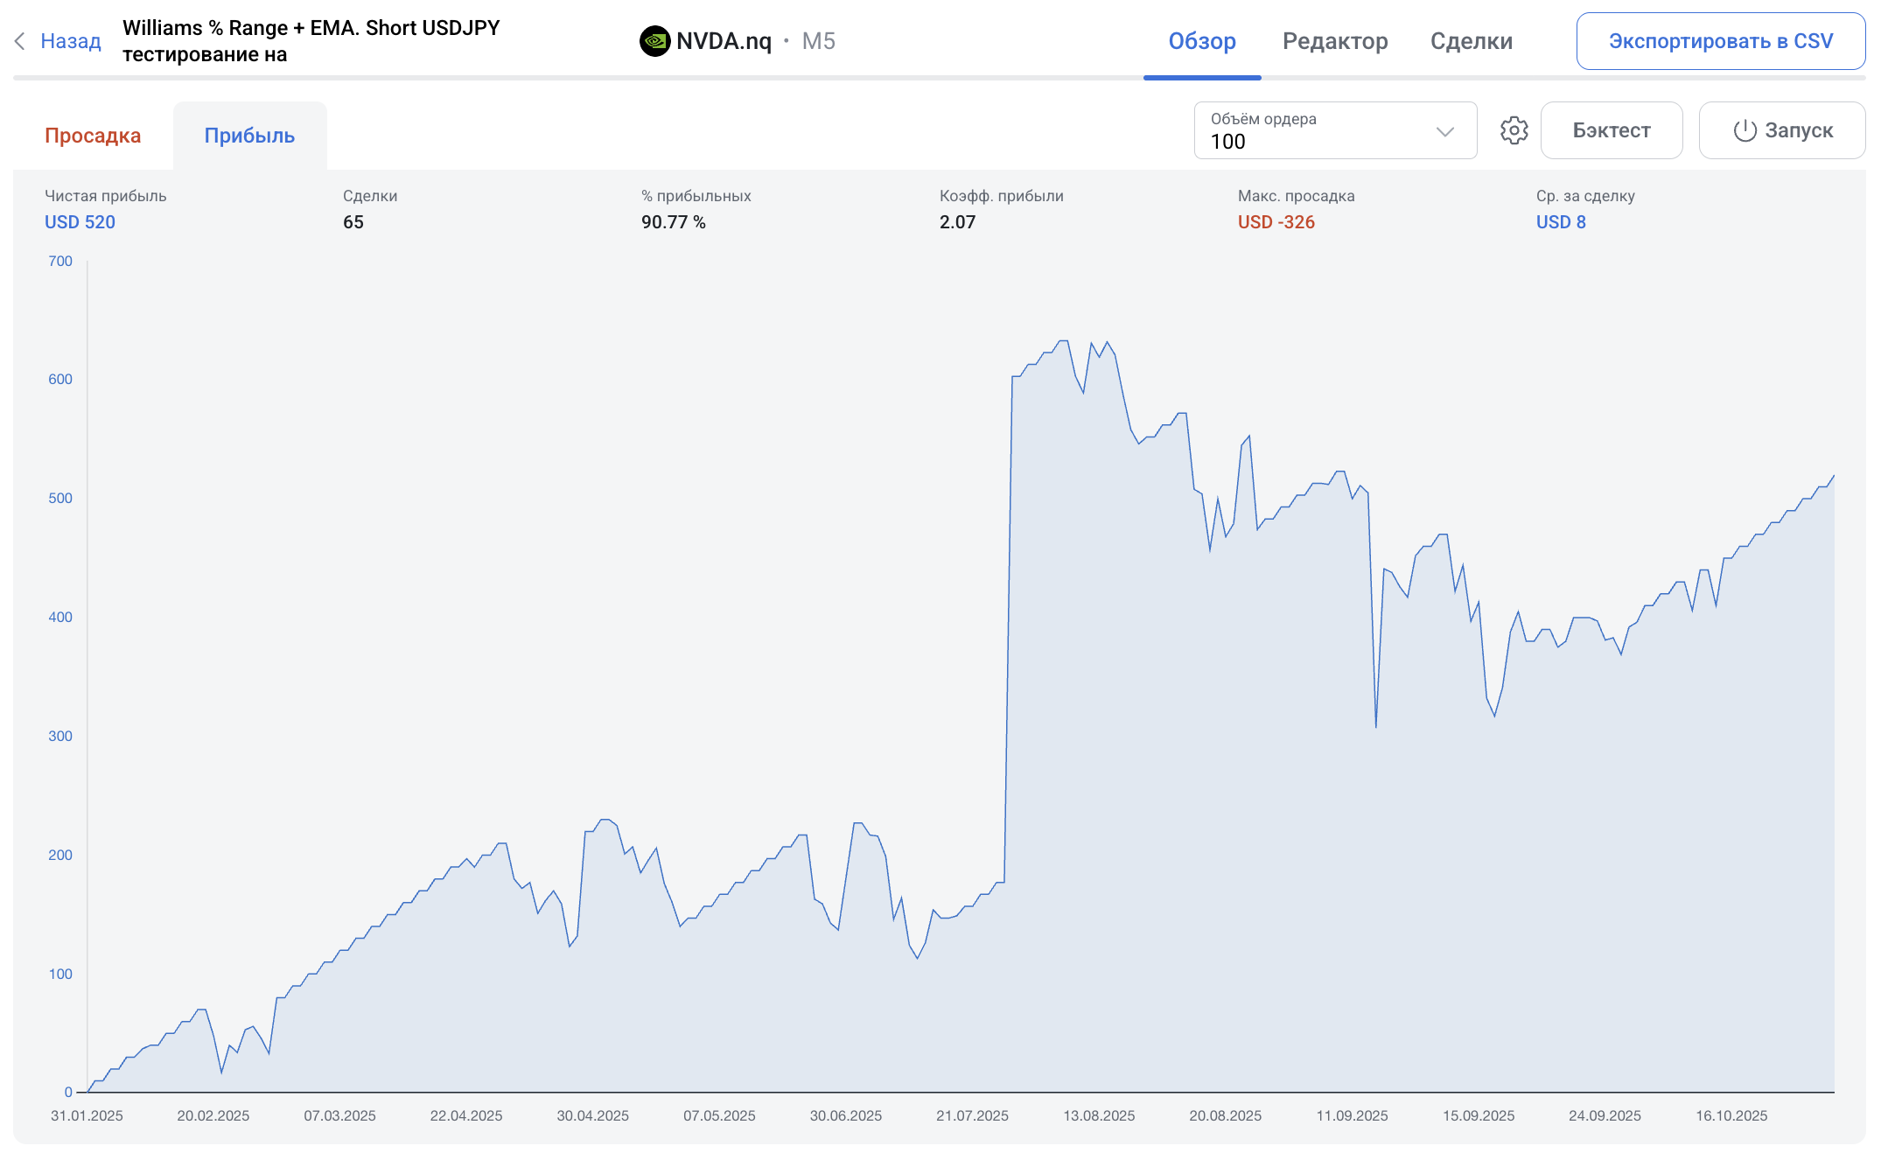This screenshot has width=1881, height=1153.
Task: Expand the order volume dropdown arrow
Action: (x=1444, y=131)
